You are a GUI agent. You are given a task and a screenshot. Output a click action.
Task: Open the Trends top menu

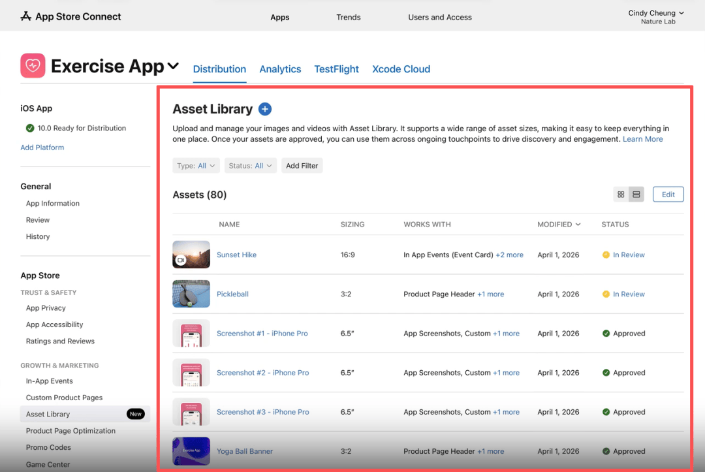[x=349, y=17]
